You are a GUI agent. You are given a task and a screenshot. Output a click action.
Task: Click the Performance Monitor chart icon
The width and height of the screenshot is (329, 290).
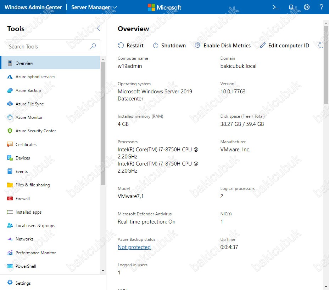(x=10, y=253)
